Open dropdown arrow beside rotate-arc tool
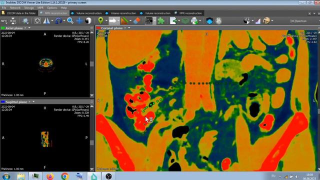Viewport: 320px width, 180px height. pyautogui.click(x=64, y=21)
